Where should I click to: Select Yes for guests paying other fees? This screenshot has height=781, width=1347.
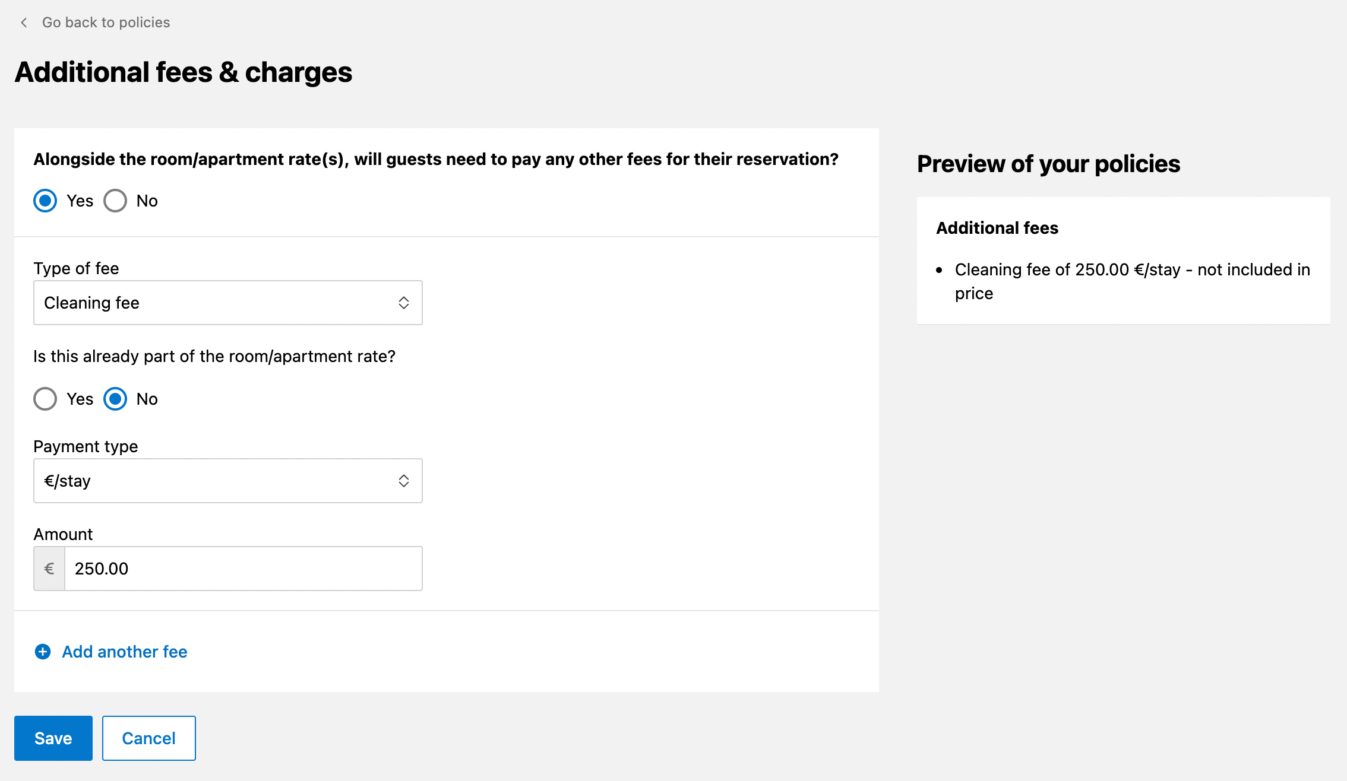[45, 201]
